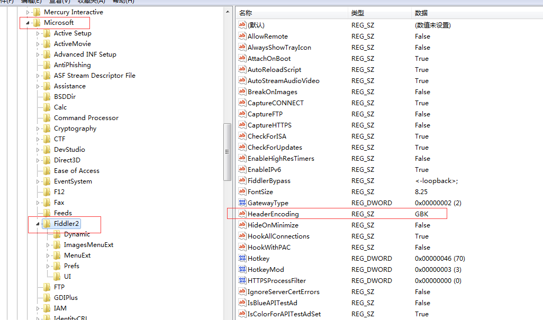Click the tree pane scrollbar thumb

[x=228, y=152]
